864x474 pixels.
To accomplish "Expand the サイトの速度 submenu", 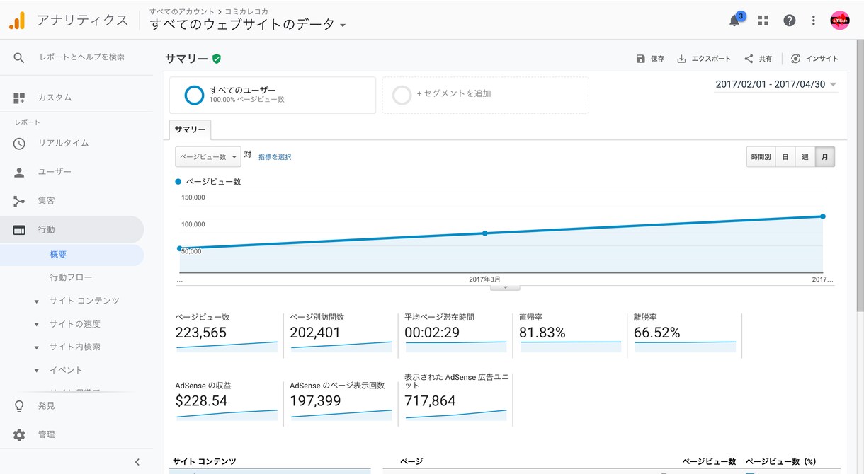I will 36,325.
